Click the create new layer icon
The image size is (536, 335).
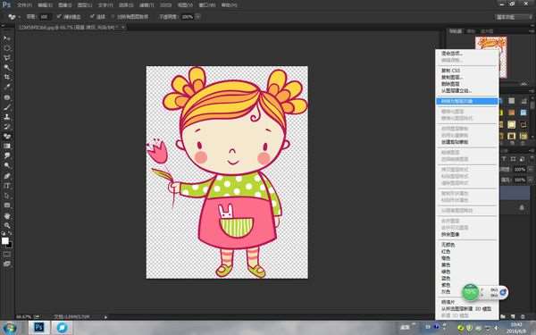pos(513,317)
